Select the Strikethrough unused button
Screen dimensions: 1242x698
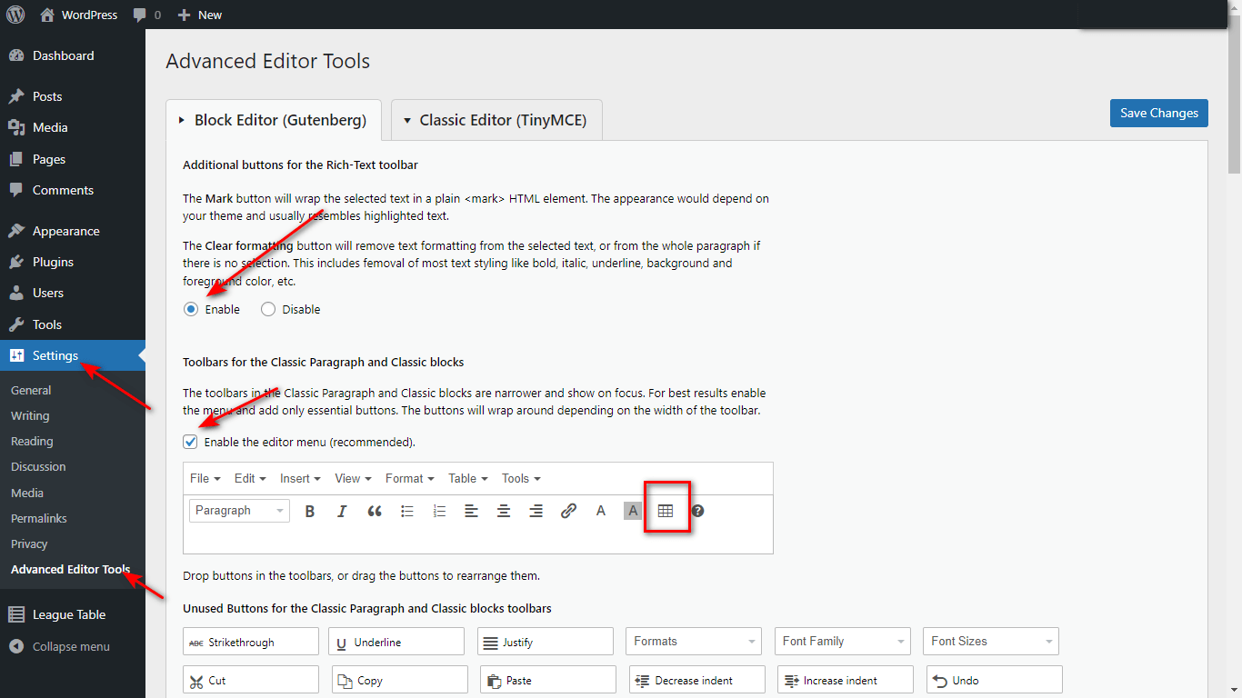251,642
